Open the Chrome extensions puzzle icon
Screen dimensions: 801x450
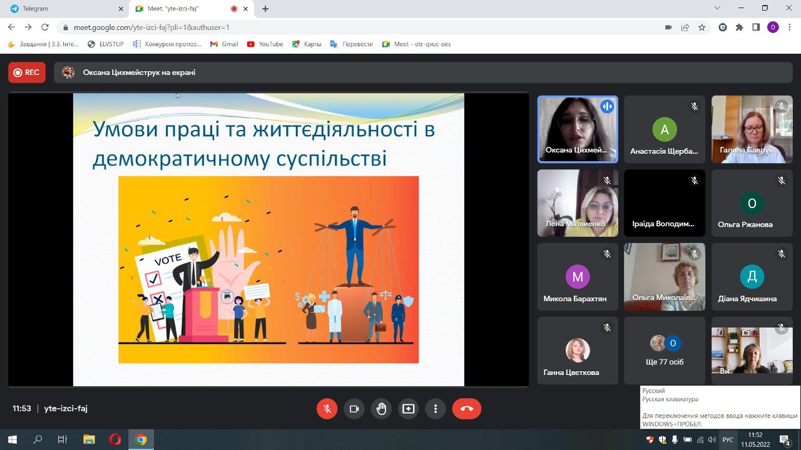click(x=738, y=28)
